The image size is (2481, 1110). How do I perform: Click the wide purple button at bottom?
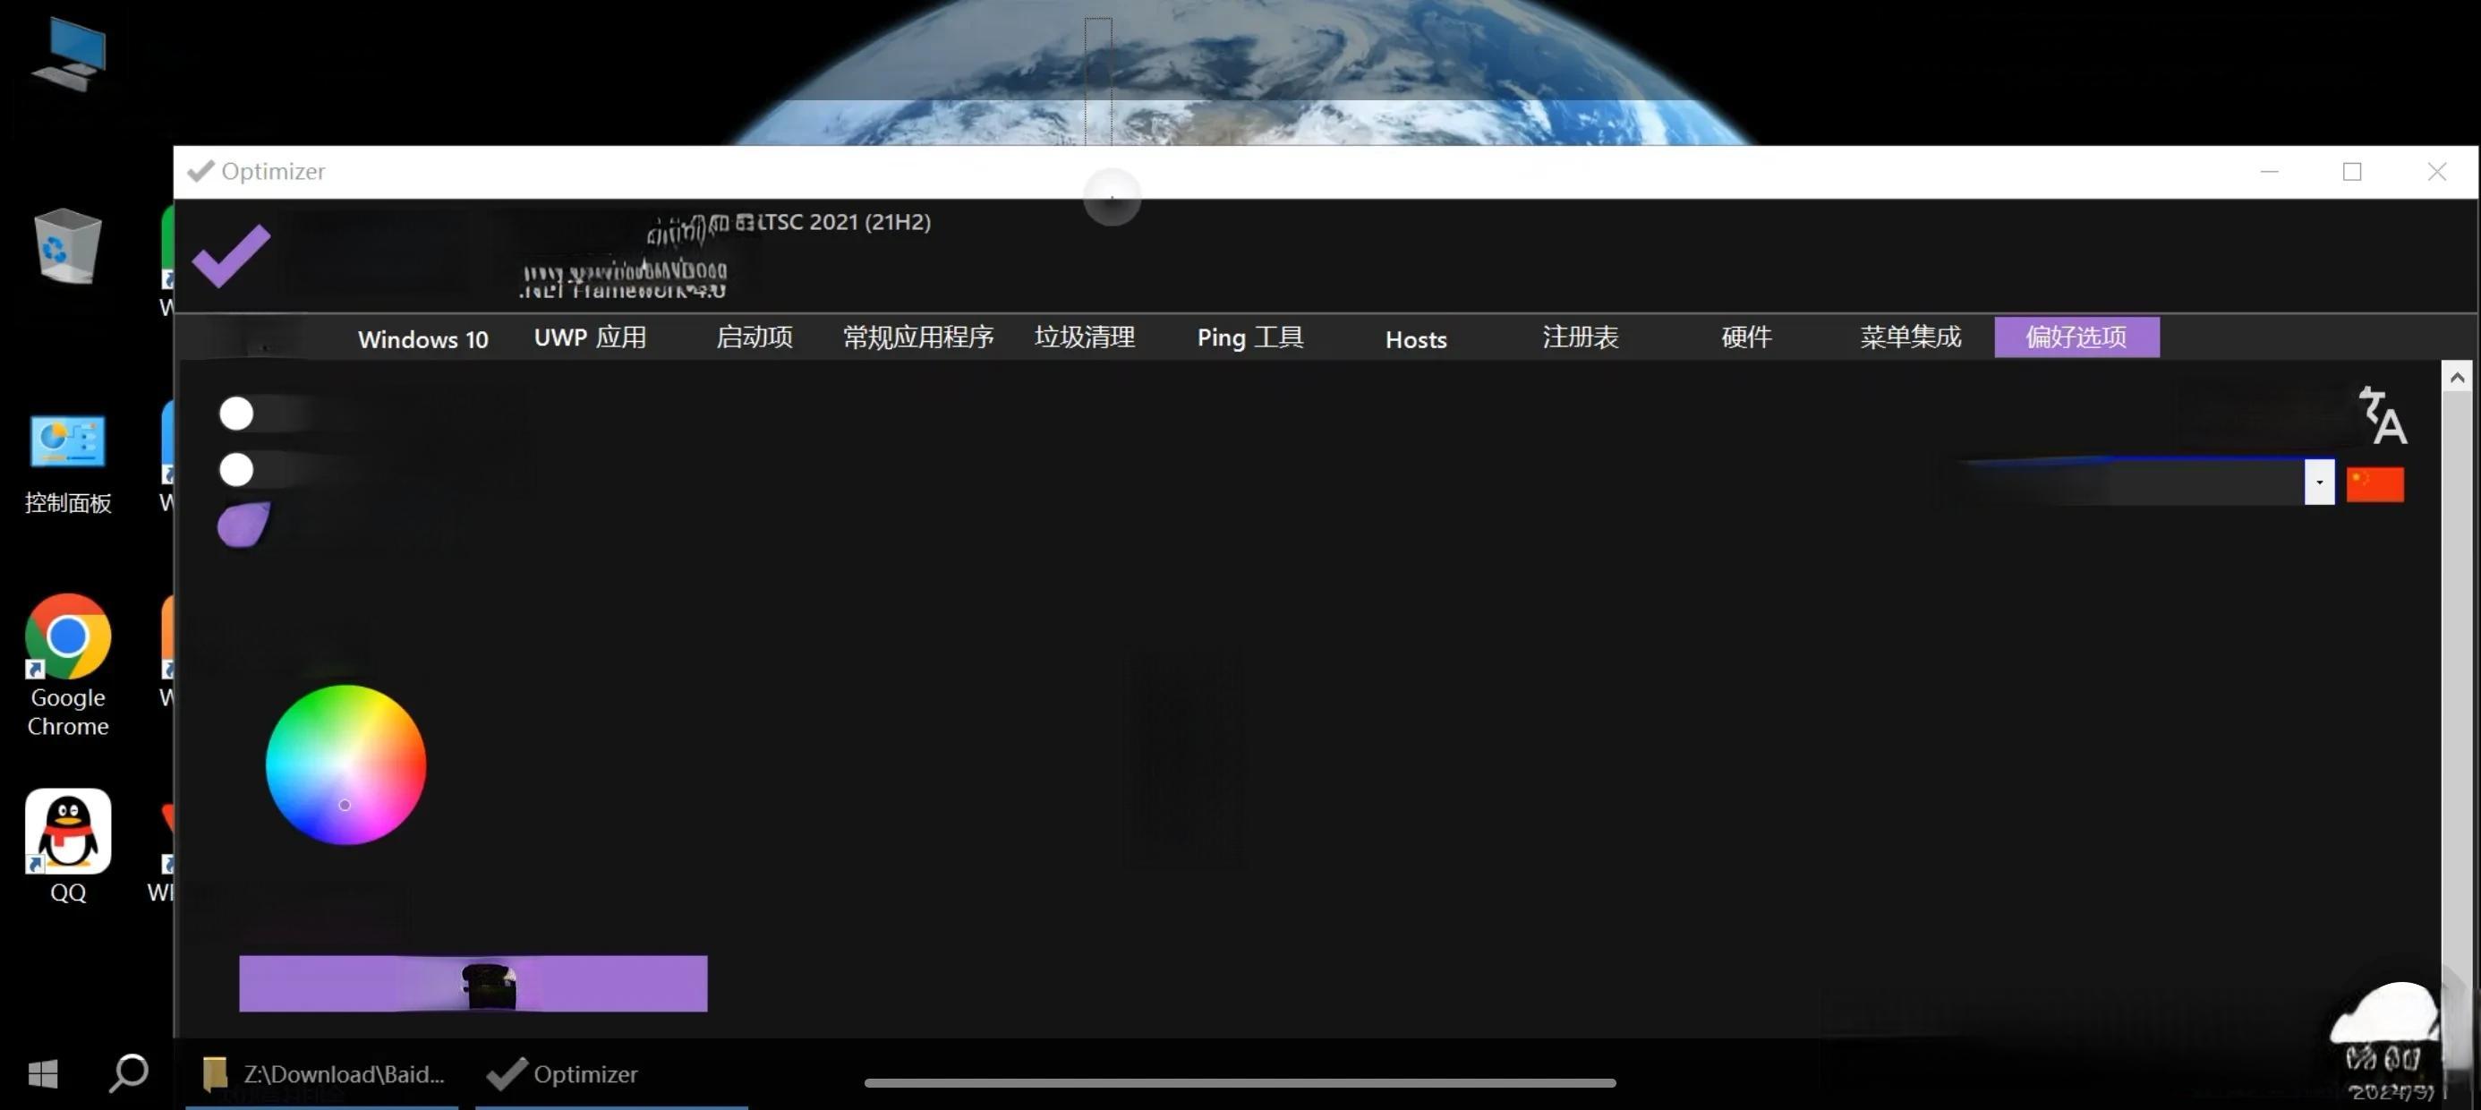pyautogui.click(x=472, y=983)
